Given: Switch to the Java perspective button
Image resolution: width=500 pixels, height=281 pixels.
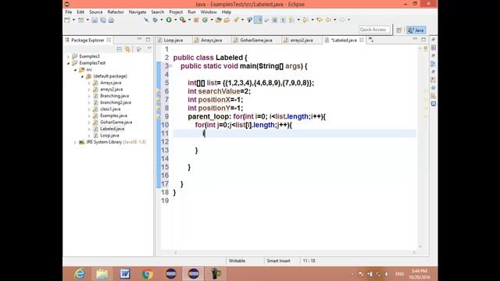Looking at the screenshot, I should [416, 30].
